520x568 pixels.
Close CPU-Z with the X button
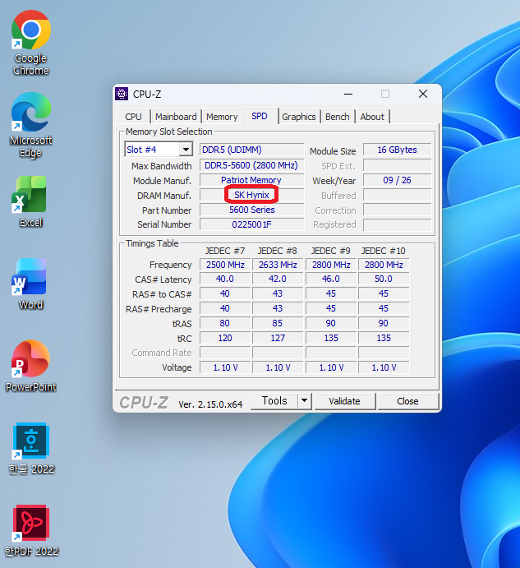(x=423, y=95)
